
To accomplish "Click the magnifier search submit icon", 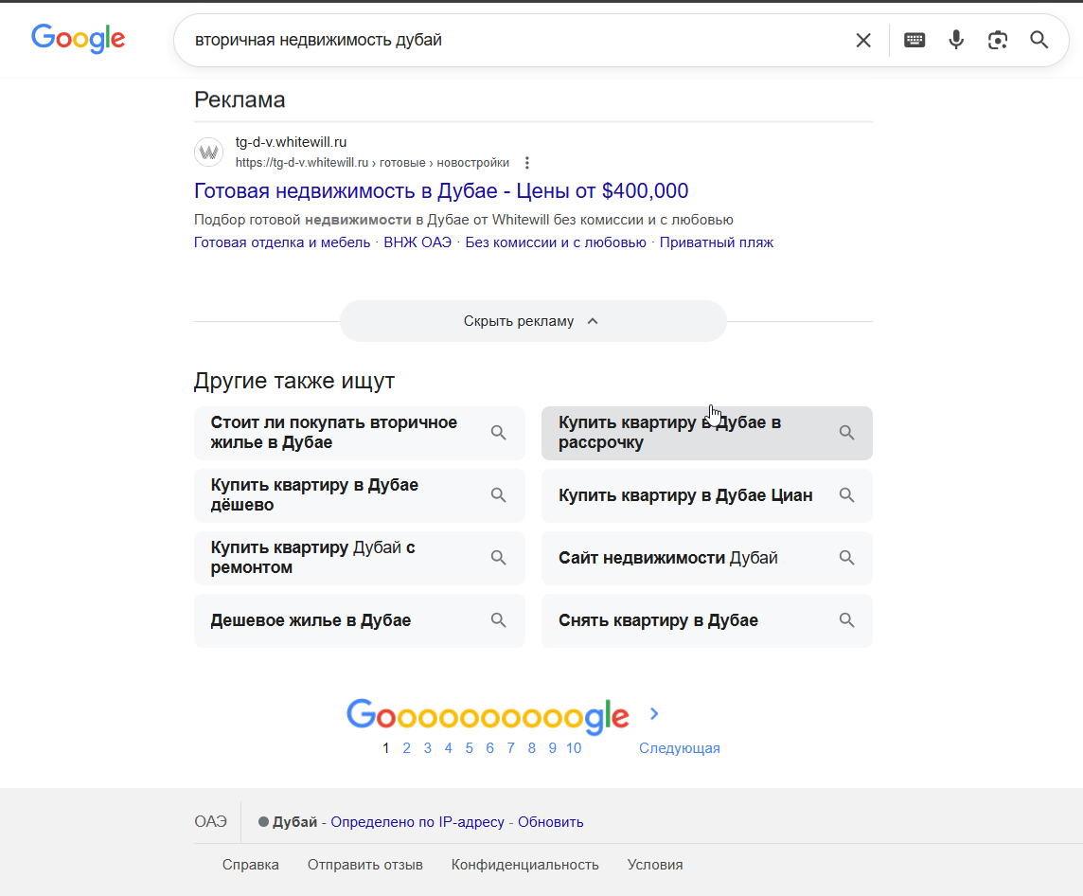I will click(1039, 40).
